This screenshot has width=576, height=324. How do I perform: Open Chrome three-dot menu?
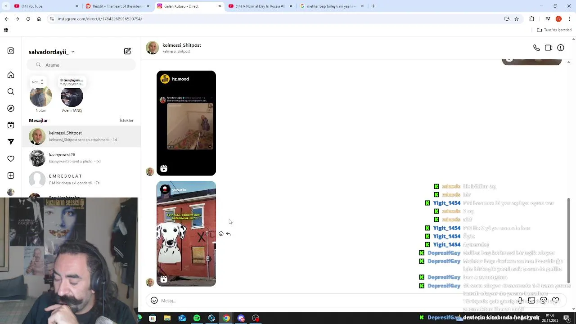[x=570, y=19]
